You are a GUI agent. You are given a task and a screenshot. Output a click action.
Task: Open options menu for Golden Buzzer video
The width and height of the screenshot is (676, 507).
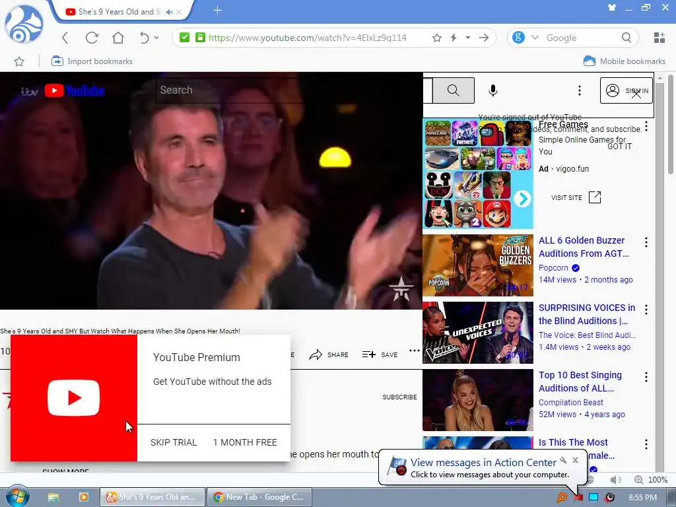(646, 242)
